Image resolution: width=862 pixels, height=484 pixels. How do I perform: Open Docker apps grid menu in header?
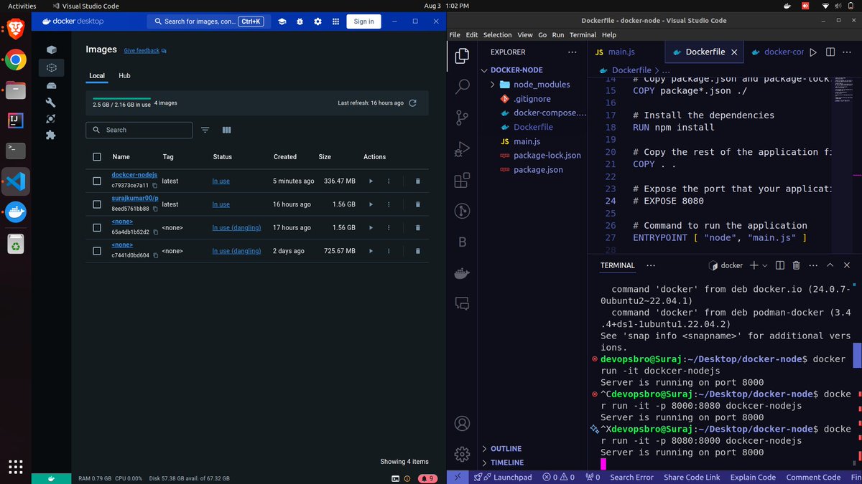tap(335, 22)
